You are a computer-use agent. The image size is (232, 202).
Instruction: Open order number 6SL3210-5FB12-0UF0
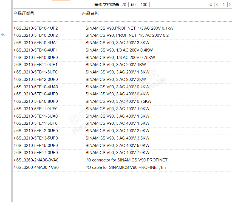click(x=37, y=79)
